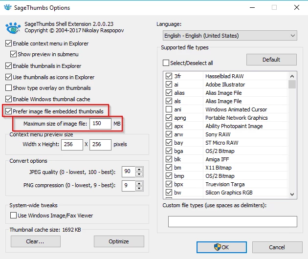Toggle Use thumbnails as icons in Explorer

coord(8,77)
